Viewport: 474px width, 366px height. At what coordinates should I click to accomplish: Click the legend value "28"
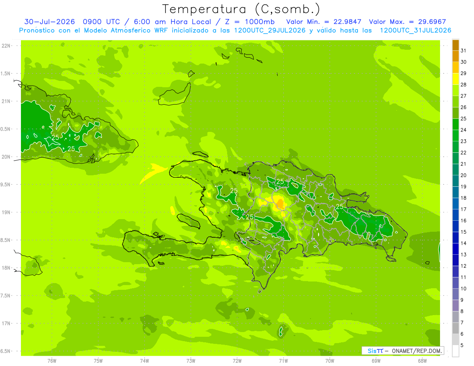click(x=464, y=84)
